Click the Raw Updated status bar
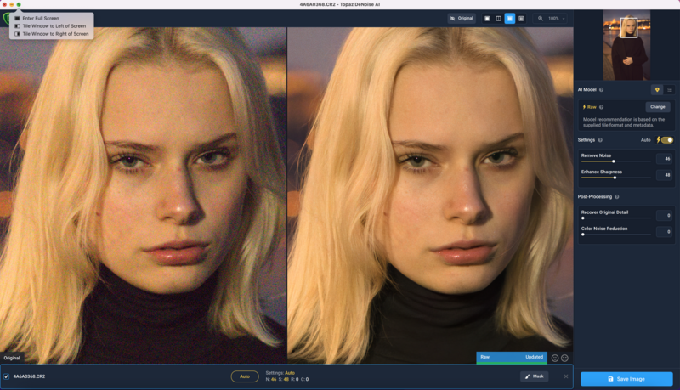This screenshot has height=390, width=680. (x=512, y=358)
